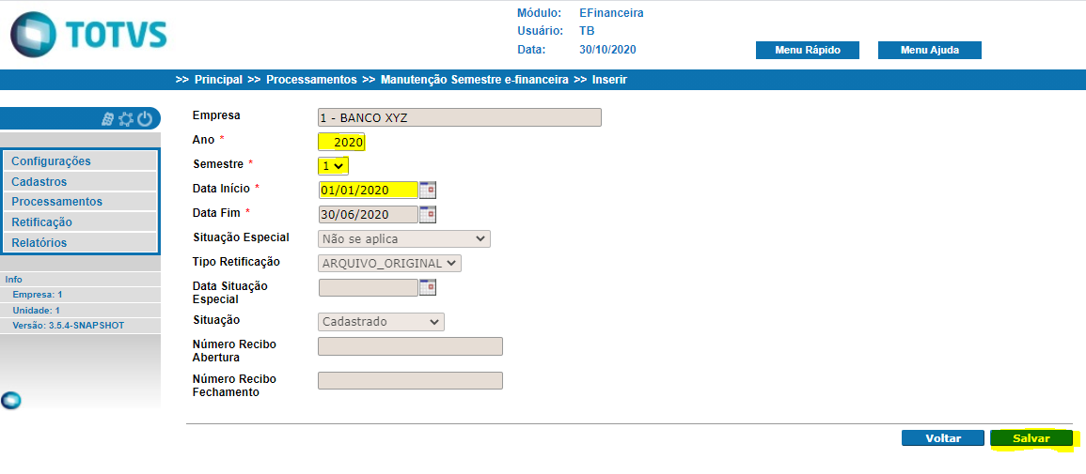Click the Voltar button
This screenshot has width=1086, height=474.
point(943,438)
